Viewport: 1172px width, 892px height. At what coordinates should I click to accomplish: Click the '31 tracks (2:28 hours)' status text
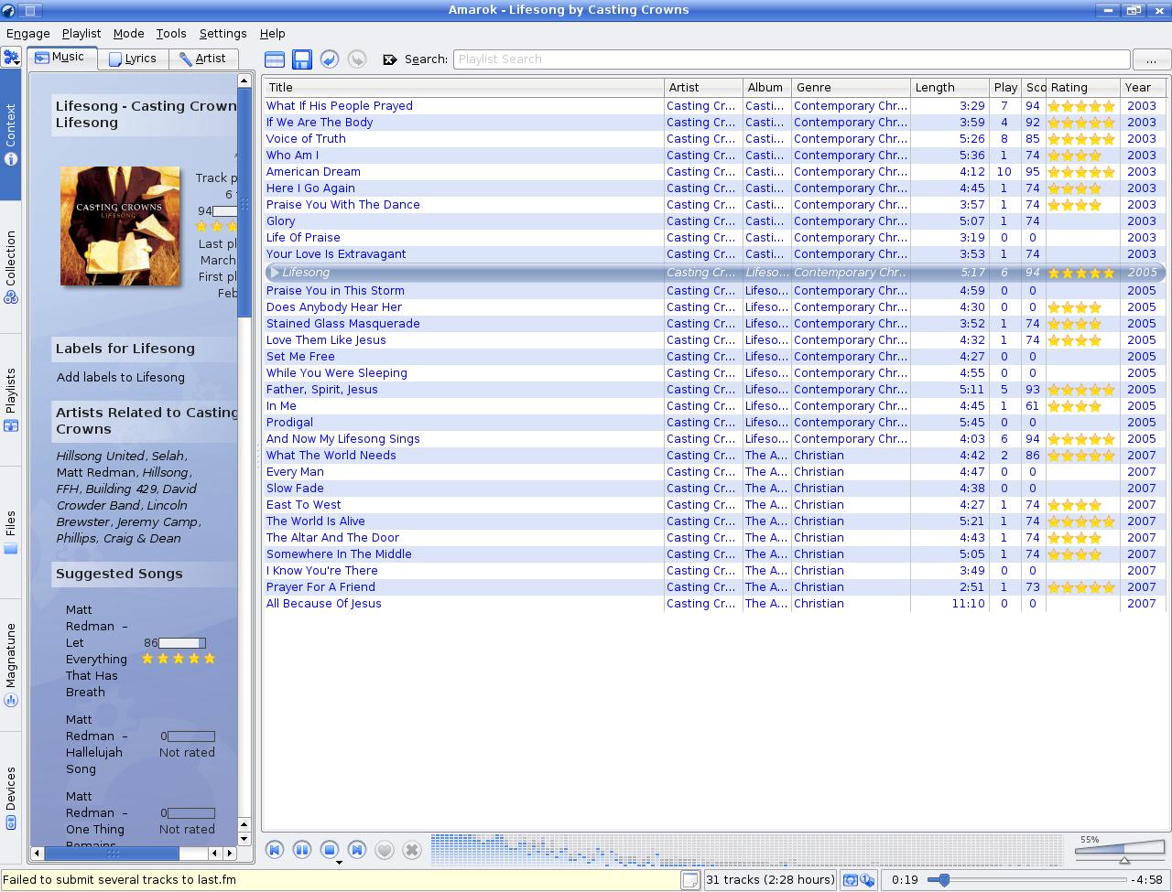pyautogui.click(x=770, y=880)
